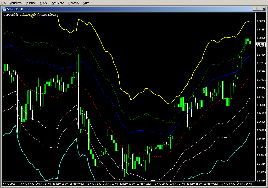Click the 1.67590 price axis label

click(261, 72)
